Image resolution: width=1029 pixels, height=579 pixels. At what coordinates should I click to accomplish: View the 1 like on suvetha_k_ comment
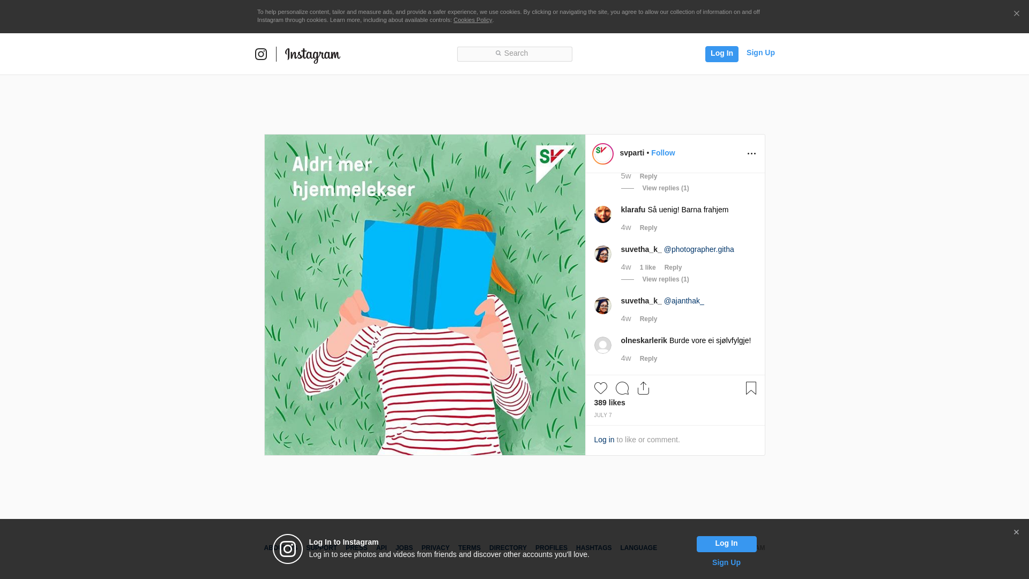pyautogui.click(x=647, y=268)
